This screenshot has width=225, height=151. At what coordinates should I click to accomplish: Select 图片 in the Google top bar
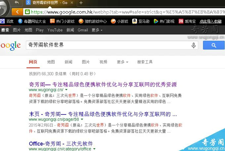click(x=17, y=30)
